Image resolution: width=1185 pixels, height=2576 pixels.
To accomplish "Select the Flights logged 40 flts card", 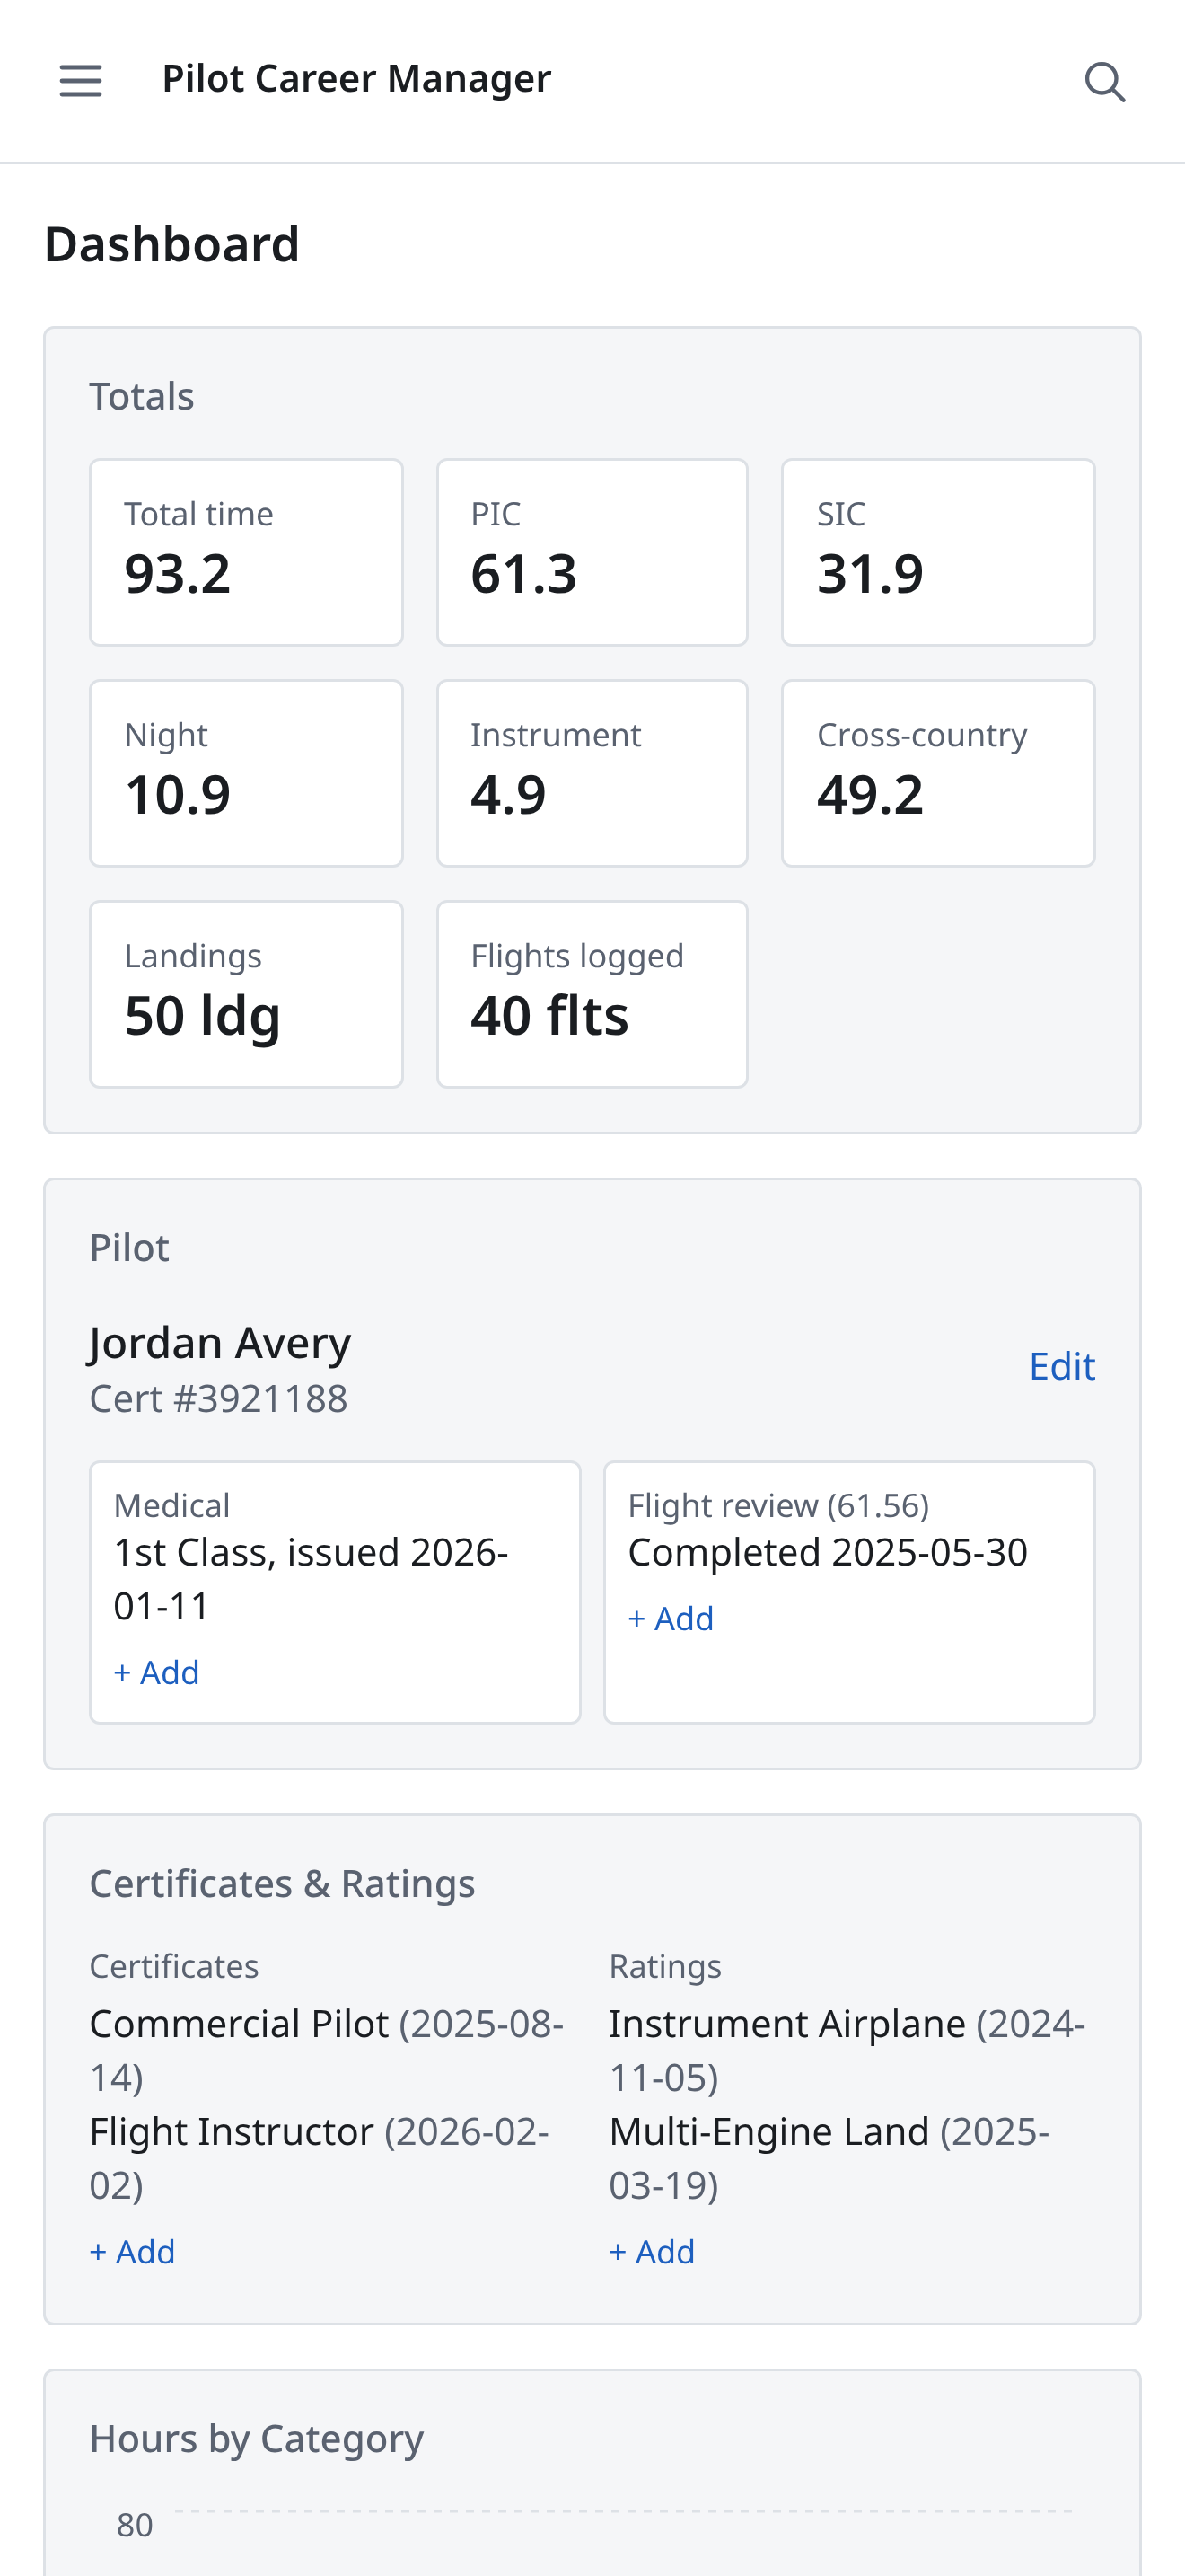I will [592, 994].
